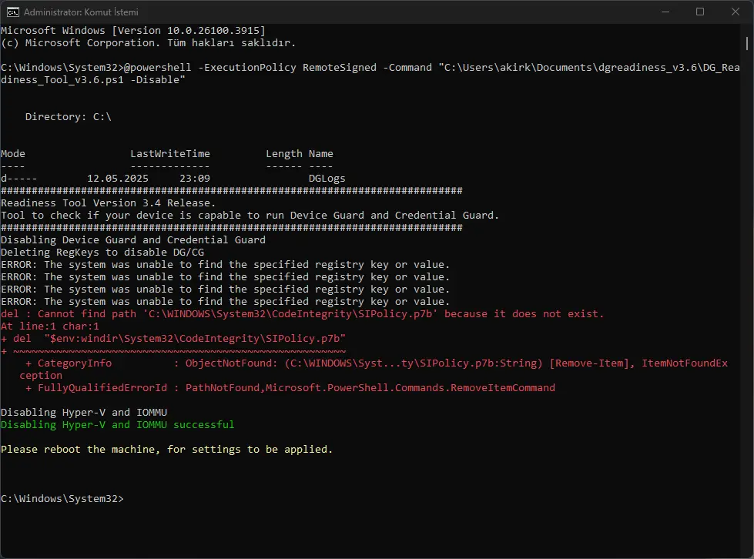This screenshot has height=559, width=754.
Task: Click the 'Tool to check if your device' line
Action: pyautogui.click(x=250, y=216)
